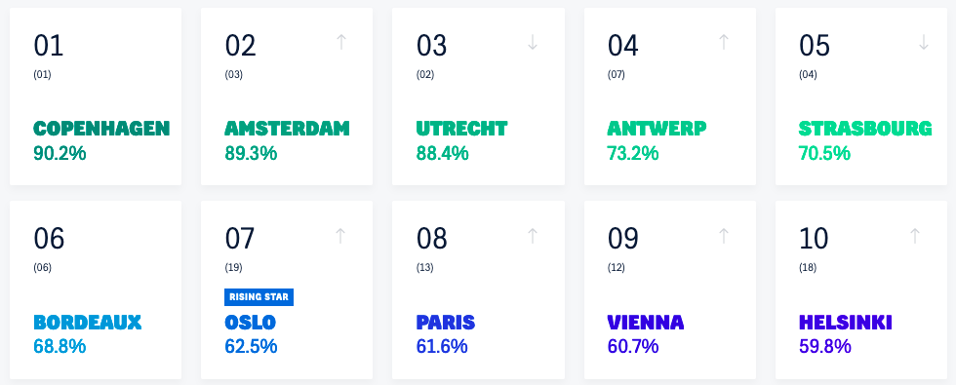Click rank number 04 on Antwerp card

tap(623, 47)
